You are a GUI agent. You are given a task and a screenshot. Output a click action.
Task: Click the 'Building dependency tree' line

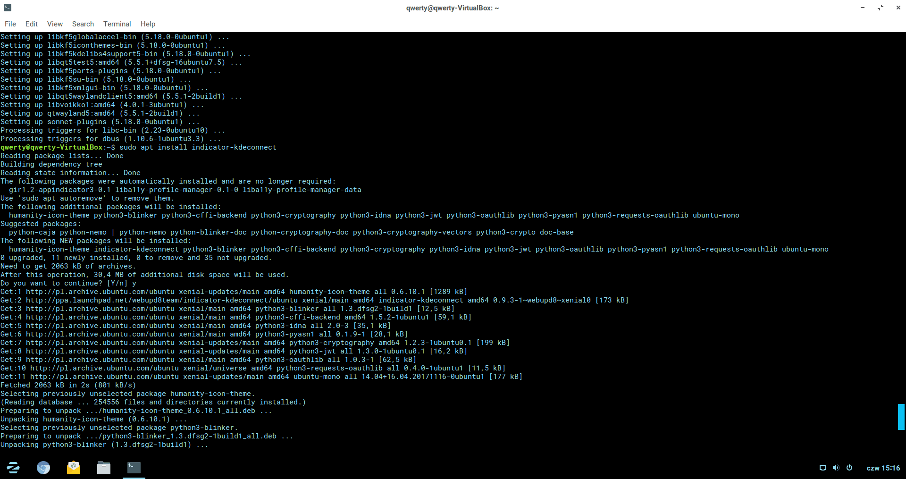point(51,164)
